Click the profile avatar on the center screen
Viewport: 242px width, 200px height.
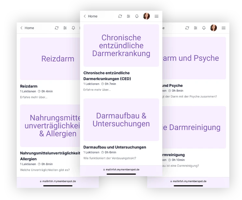pos(147,16)
